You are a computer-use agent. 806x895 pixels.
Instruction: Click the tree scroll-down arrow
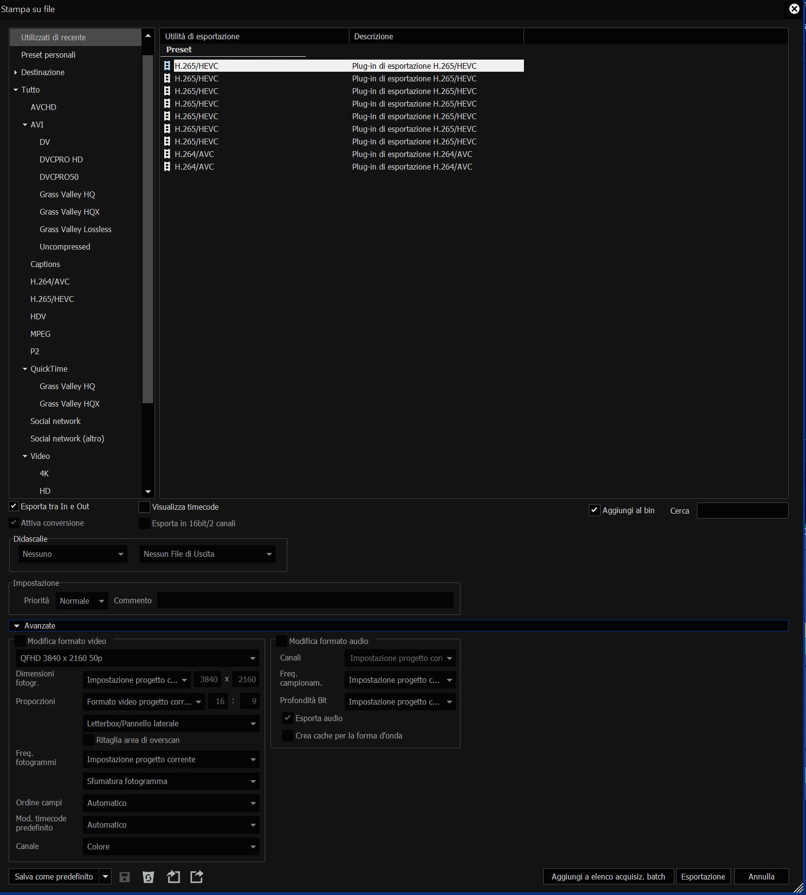tap(148, 491)
